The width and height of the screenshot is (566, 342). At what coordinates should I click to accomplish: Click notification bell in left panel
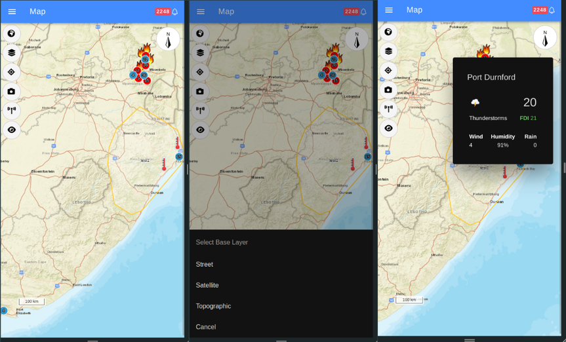[175, 12]
